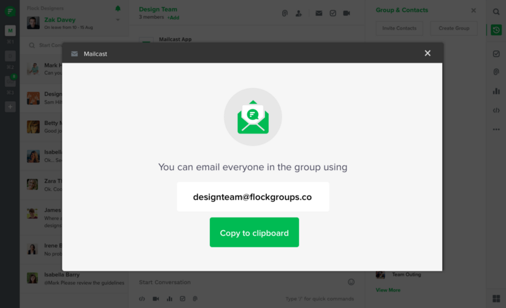This screenshot has height=308, width=506.
Task: Open the files paperclip icon in right sidebar
Action: point(497,72)
